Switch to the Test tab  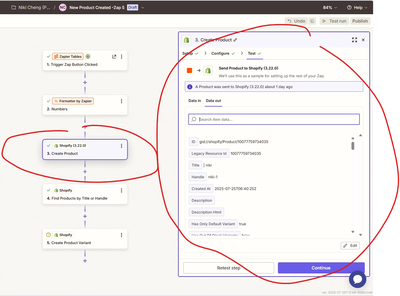(255, 53)
